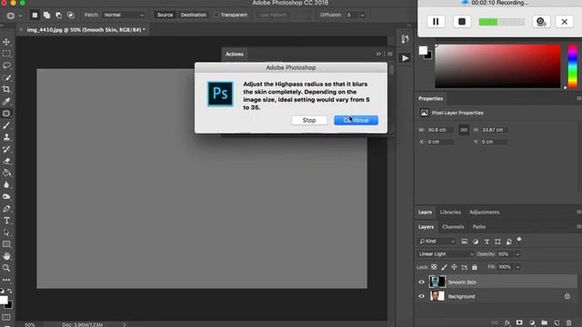This screenshot has width=582, height=327.
Task: Open the Fill percentage dropdown
Action: click(x=517, y=267)
